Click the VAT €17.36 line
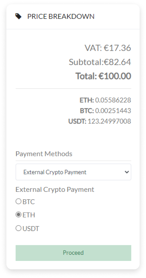The width and height of the screenshot is (146, 278). click(x=108, y=48)
